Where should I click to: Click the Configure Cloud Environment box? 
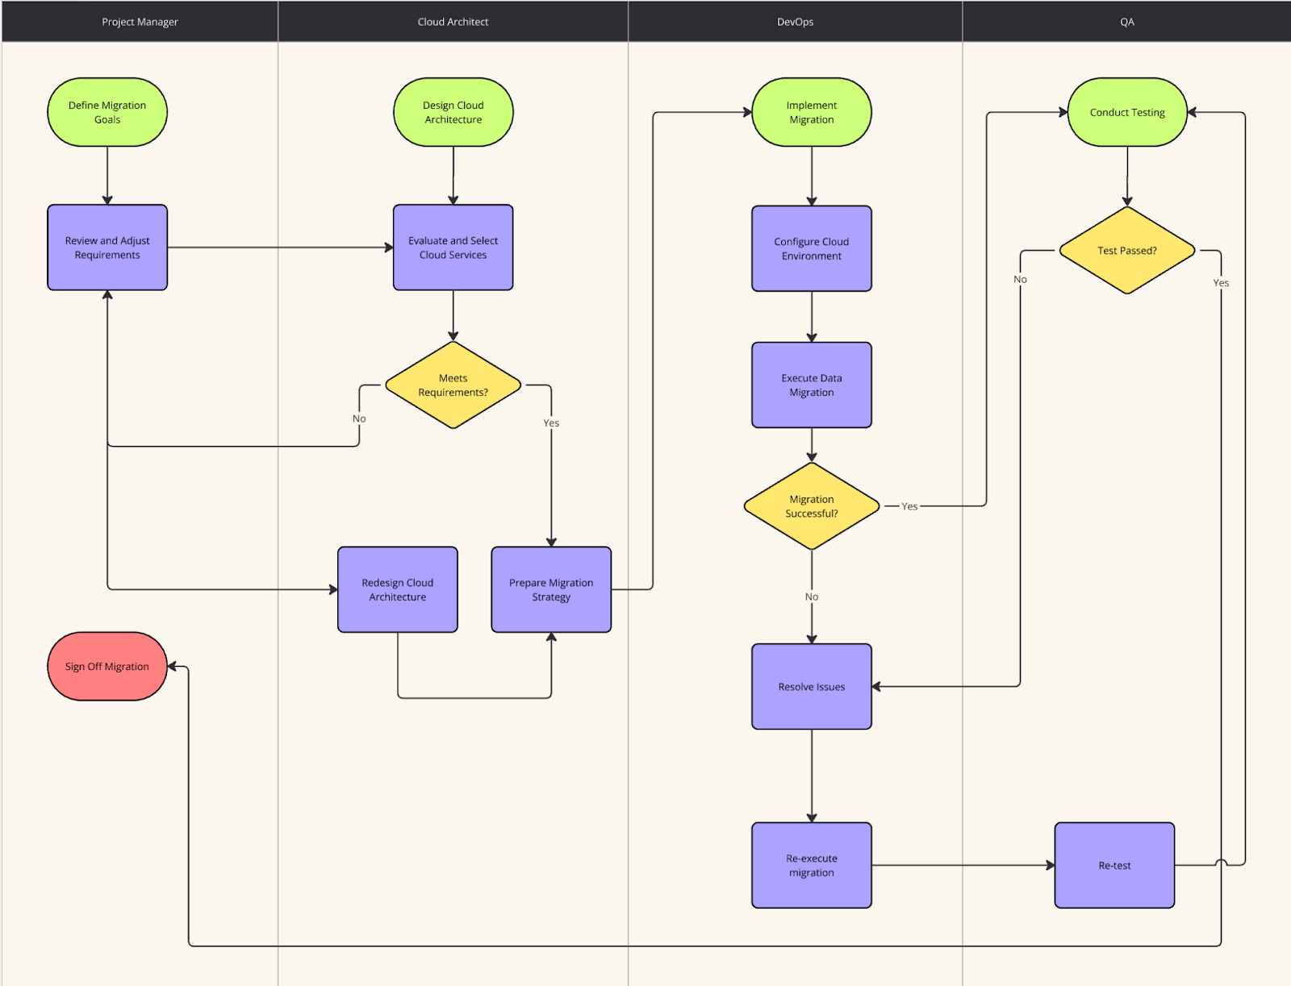[x=811, y=248]
